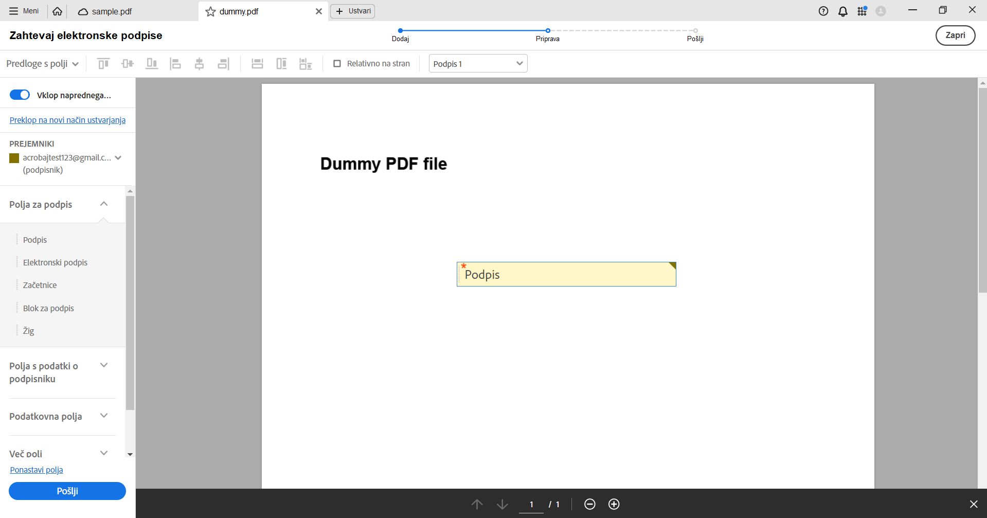Open the user profile avatar
This screenshot has height=518, width=987.
(x=881, y=11)
